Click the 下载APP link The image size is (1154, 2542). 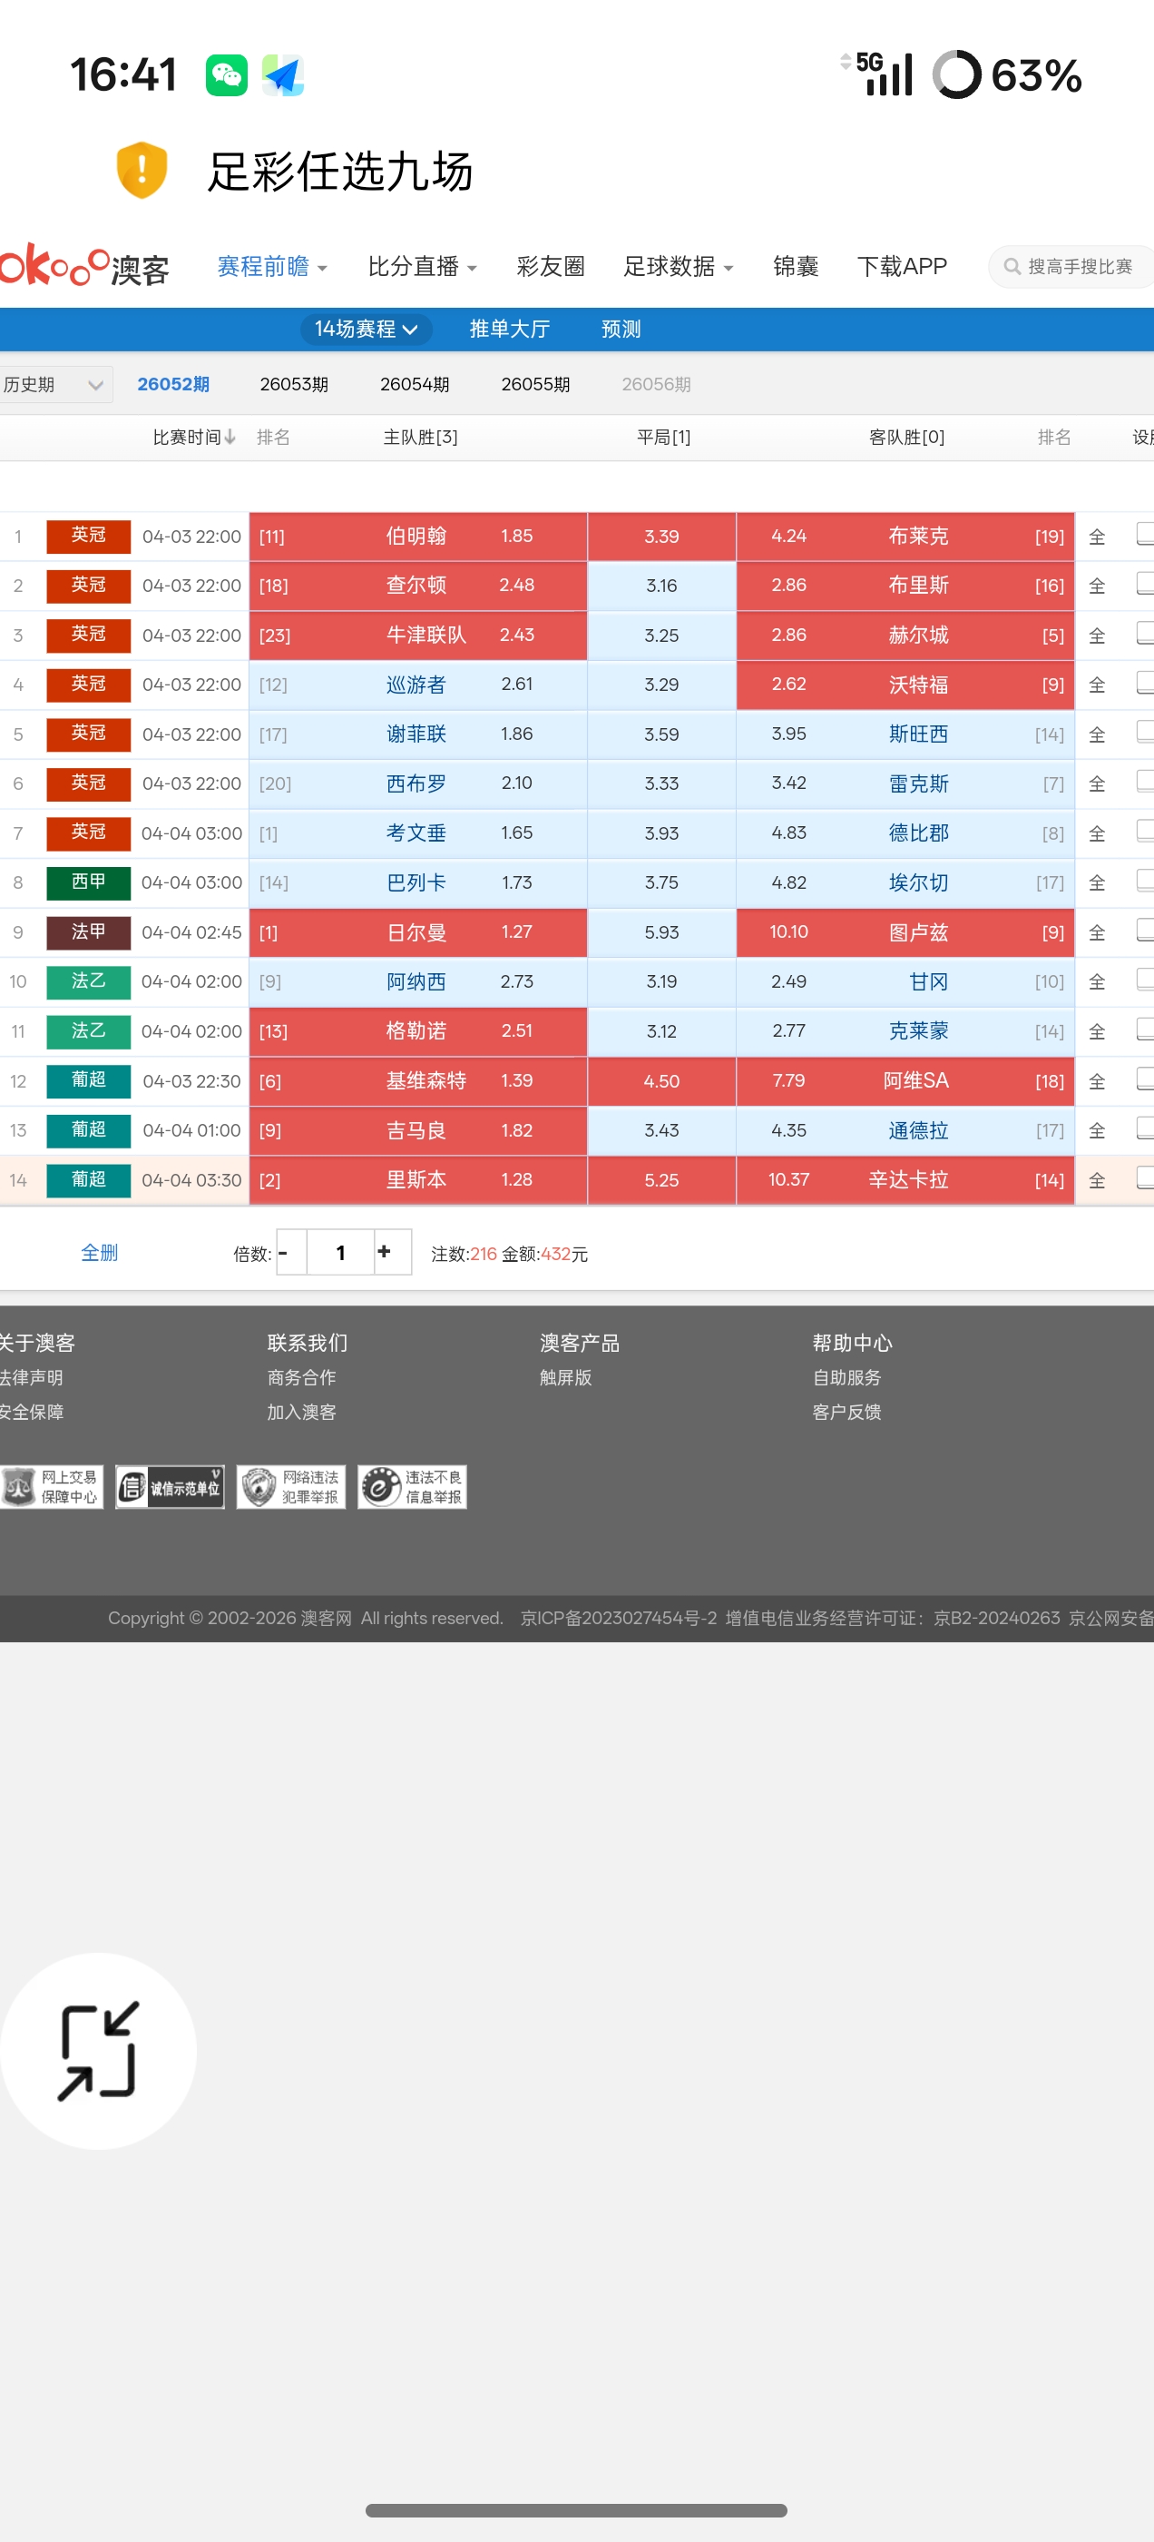[x=902, y=266]
